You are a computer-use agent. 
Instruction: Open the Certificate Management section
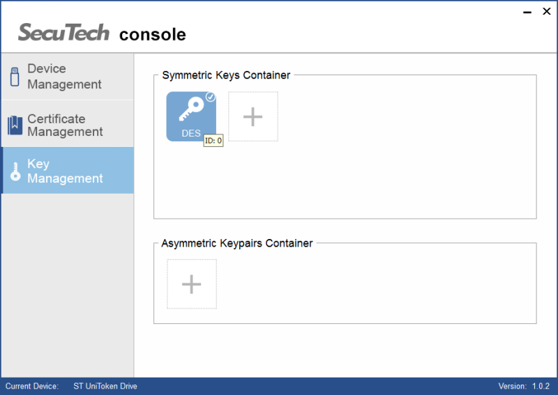pos(67,124)
